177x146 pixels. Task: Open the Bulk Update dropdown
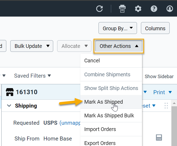tap(32, 46)
